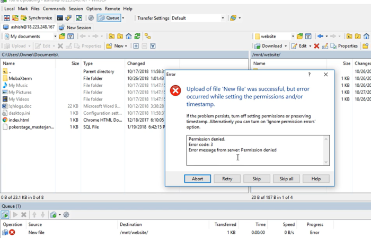Open the Files menu

click(35, 8)
